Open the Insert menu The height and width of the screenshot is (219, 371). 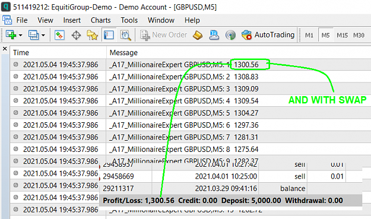[72, 20]
